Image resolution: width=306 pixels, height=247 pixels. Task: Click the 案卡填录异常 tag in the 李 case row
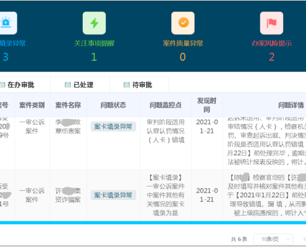point(113,127)
